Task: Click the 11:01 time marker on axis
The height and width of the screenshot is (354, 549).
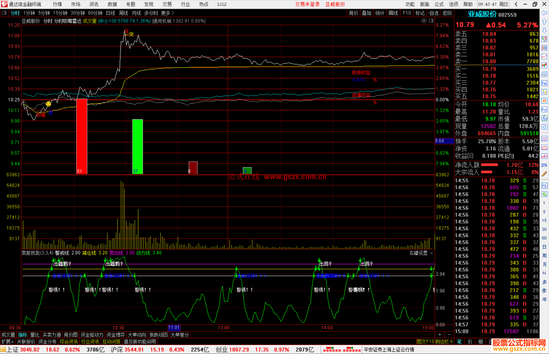Action: [174, 328]
